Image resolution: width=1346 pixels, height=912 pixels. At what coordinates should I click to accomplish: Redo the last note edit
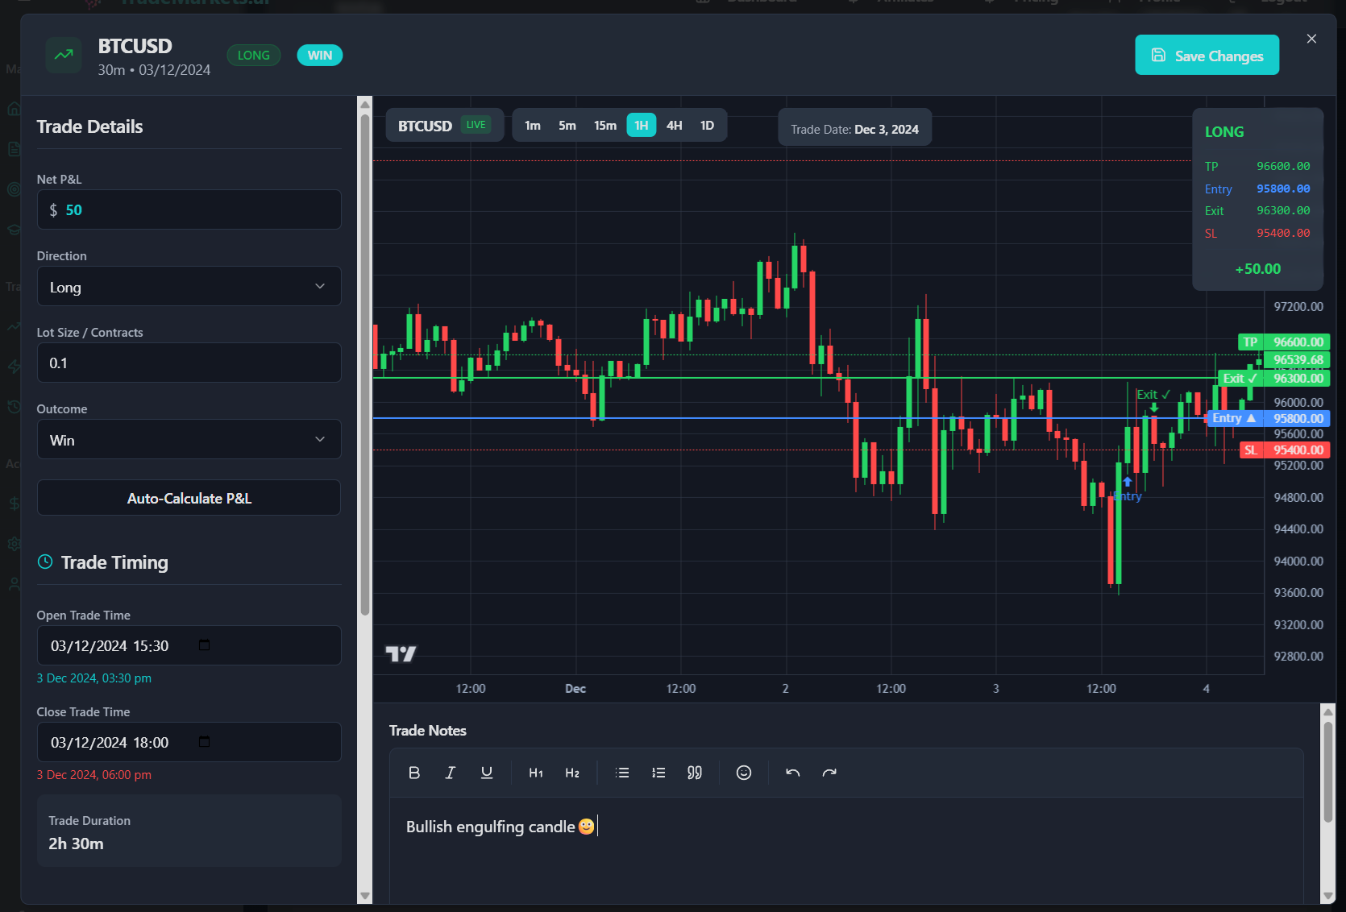[829, 772]
